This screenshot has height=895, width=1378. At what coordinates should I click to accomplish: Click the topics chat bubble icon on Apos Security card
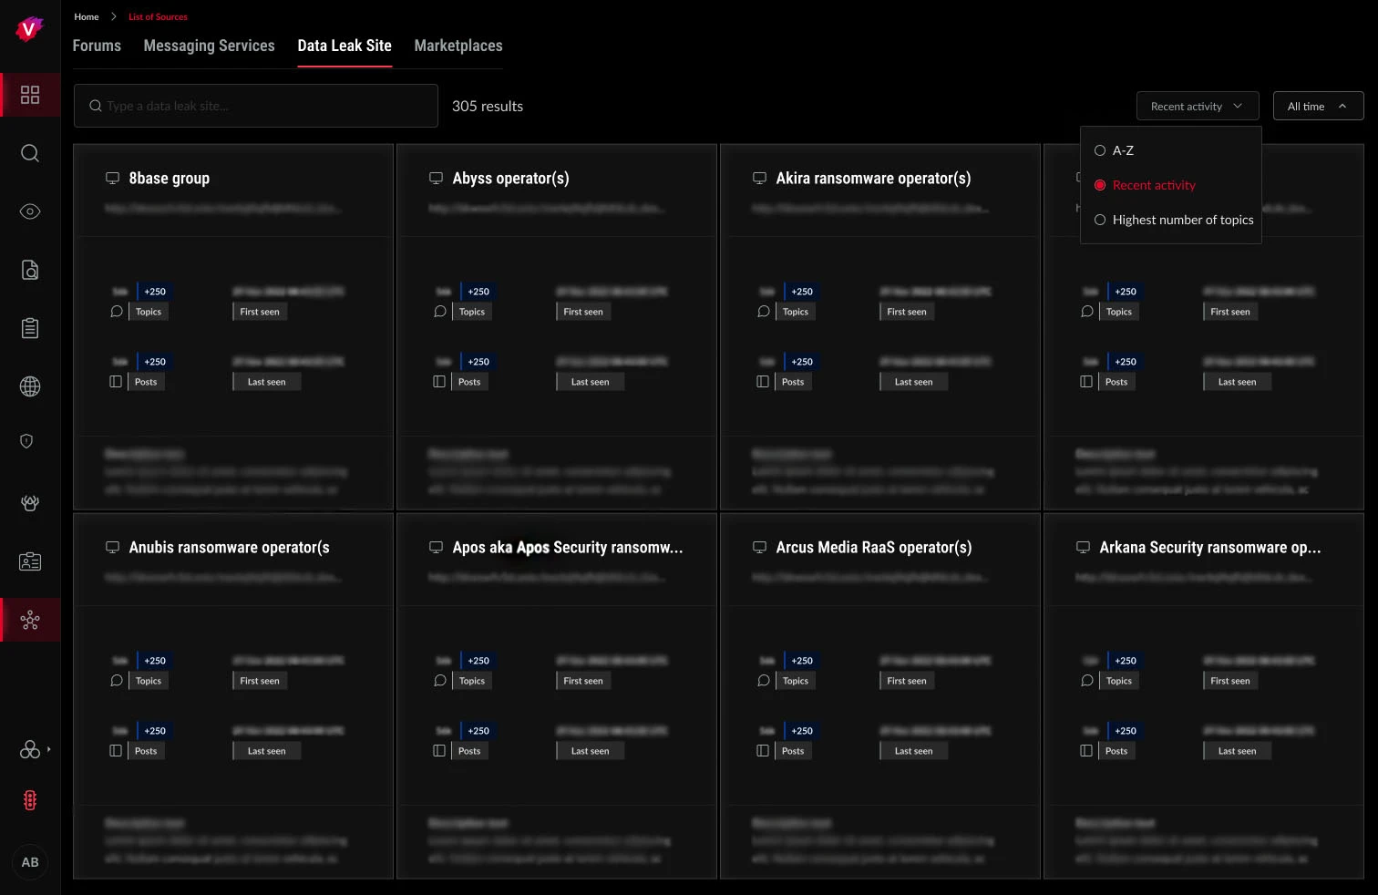click(440, 681)
